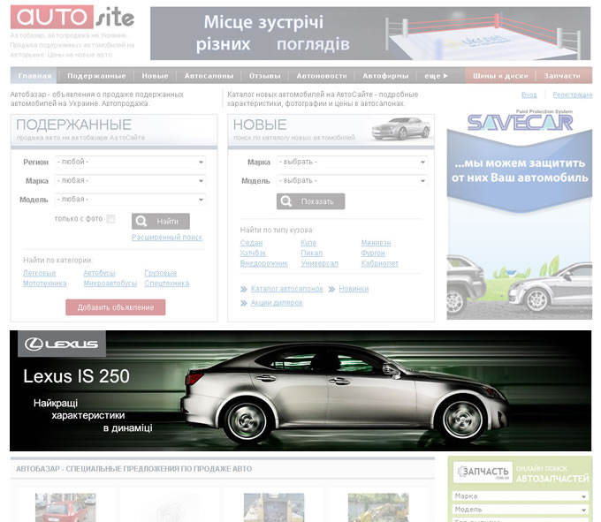The height and width of the screenshot is (522, 601).
Task: Select the Кабриолет body type link
Action: click(380, 263)
